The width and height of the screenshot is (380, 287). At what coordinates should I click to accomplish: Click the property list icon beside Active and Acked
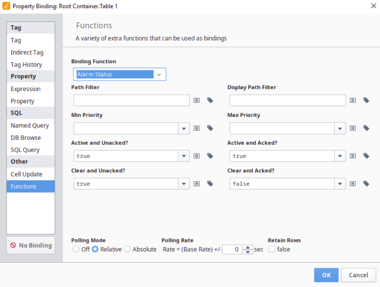[353, 156]
